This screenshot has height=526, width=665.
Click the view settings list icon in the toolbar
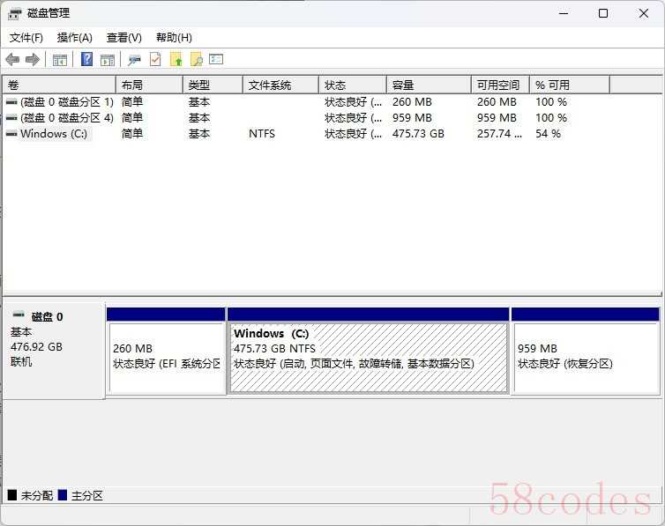coord(216,59)
